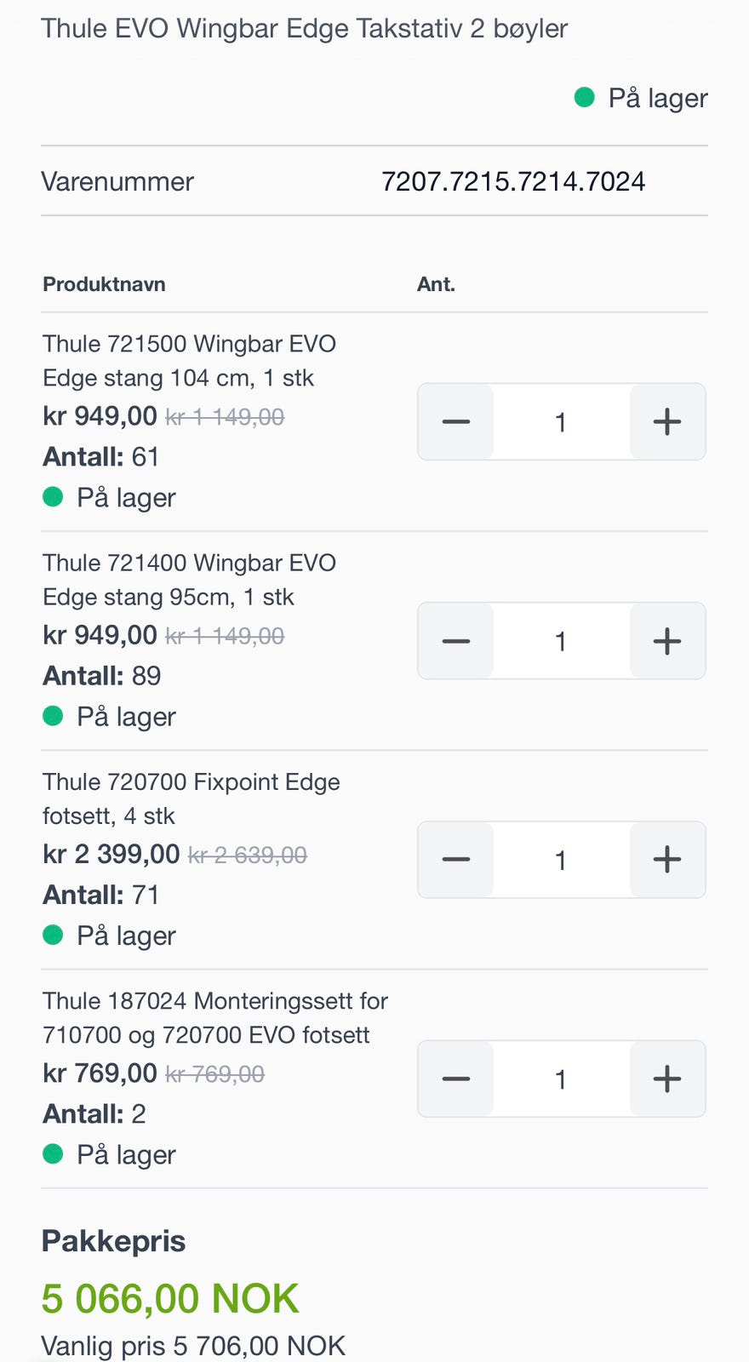Decrease quantity of Thule 721500 Wingbar 104 cm
Viewport: 749px width, 1362px height.
(456, 421)
